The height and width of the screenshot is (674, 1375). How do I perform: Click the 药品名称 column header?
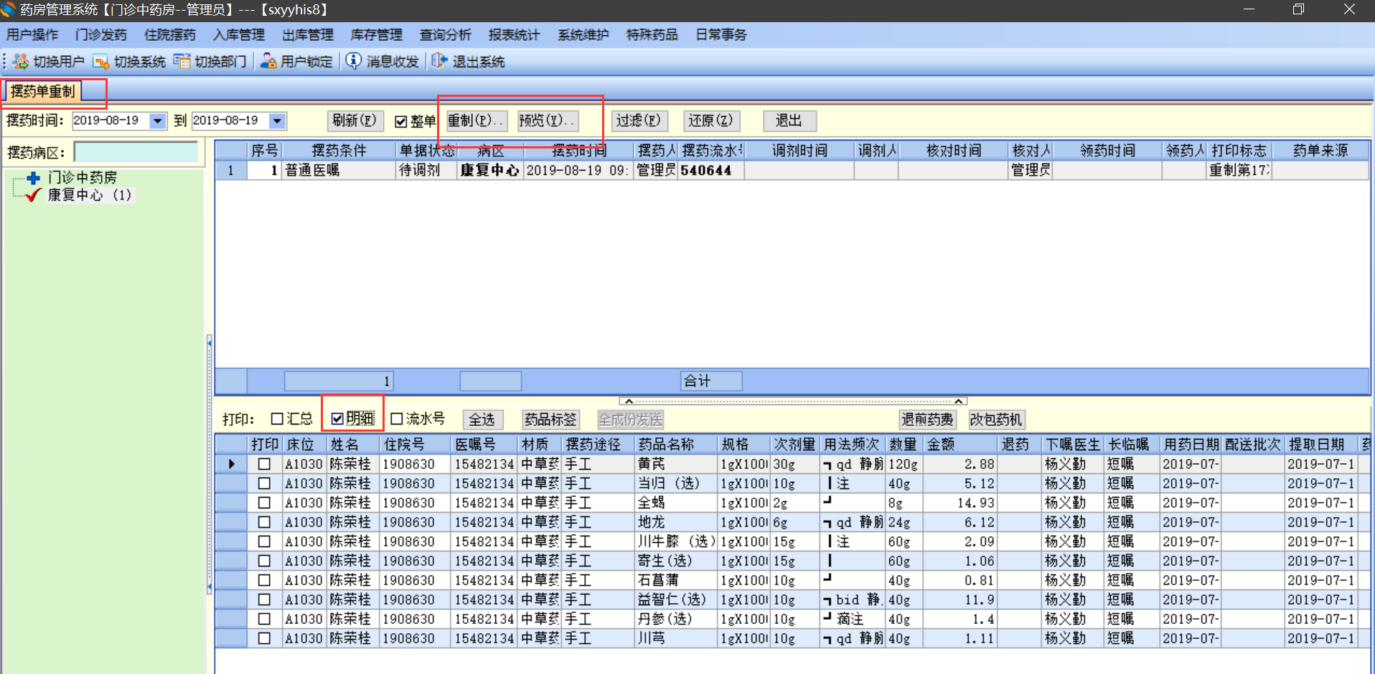tap(677, 445)
